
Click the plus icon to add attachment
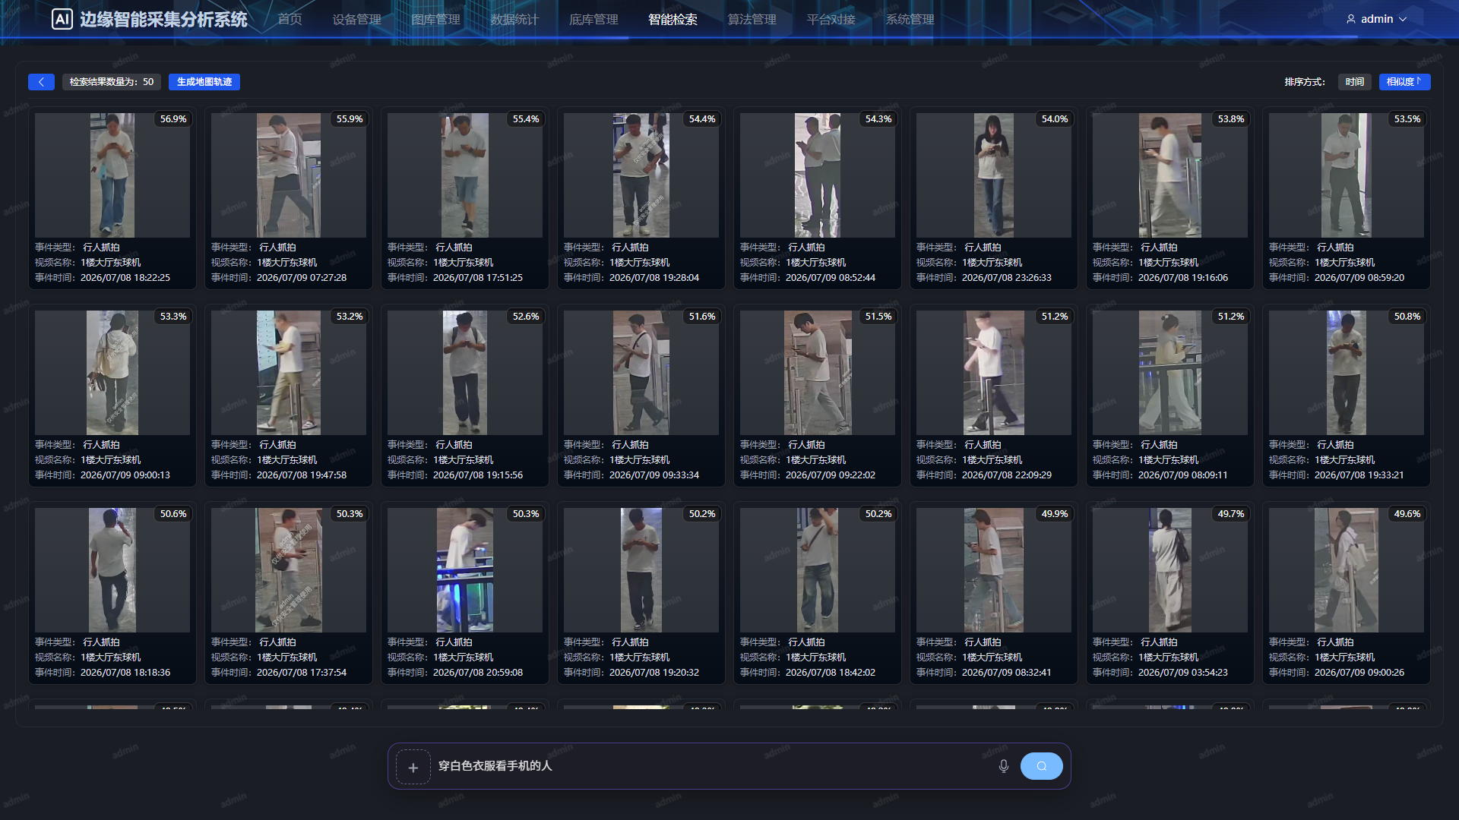[x=413, y=767]
